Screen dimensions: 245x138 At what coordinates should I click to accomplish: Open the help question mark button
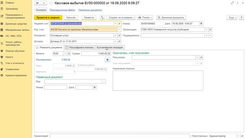(242, 17)
